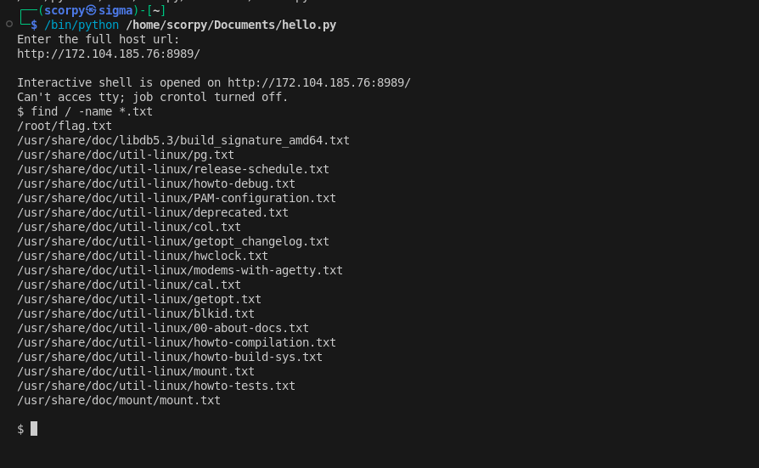Click the howto-debug.txt file path
The height and width of the screenshot is (468, 759).
click(x=156, y=183)
